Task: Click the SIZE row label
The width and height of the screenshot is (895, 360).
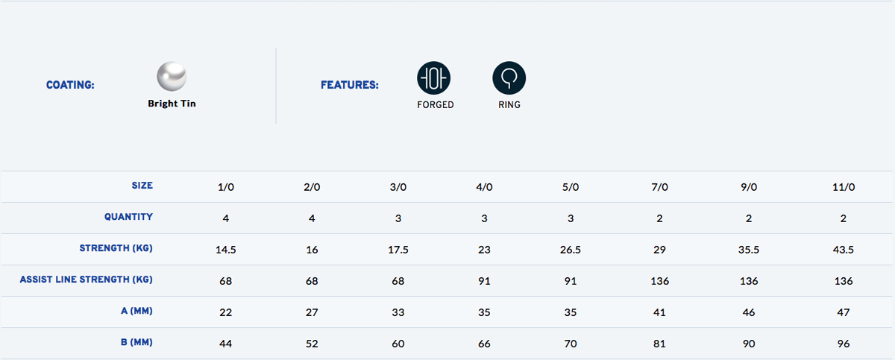Action: 142,186
